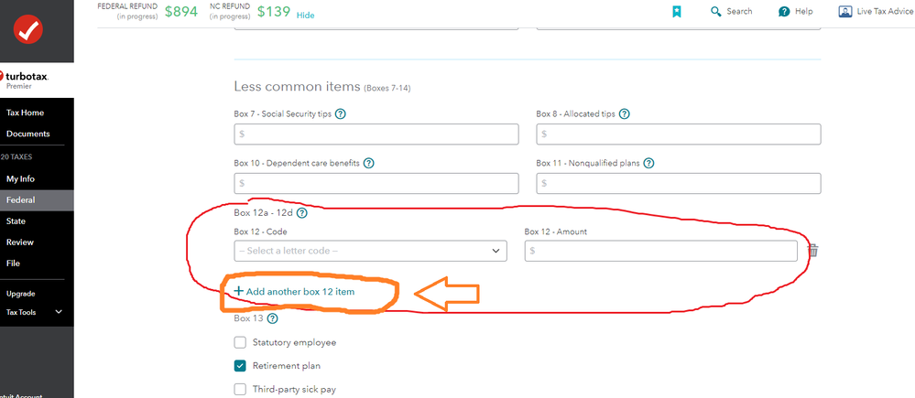Uncheck the Retirement plan checkbox
This screenshot has width=915, height=398.
coord(240,366)
